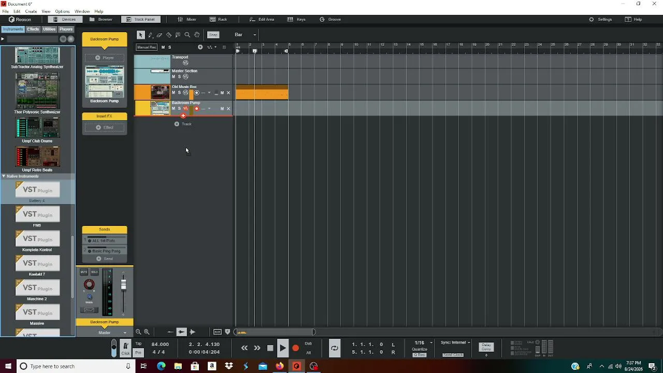Start playback with the Play button

(x=283, y=348)
